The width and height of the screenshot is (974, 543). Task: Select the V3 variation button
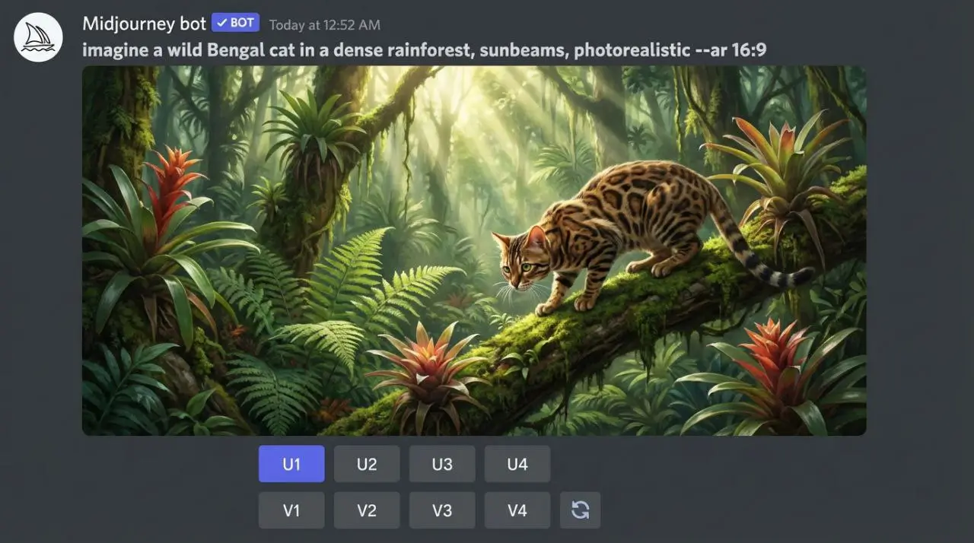[x=442, y=510]
